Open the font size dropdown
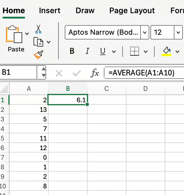 click(178, 32)
